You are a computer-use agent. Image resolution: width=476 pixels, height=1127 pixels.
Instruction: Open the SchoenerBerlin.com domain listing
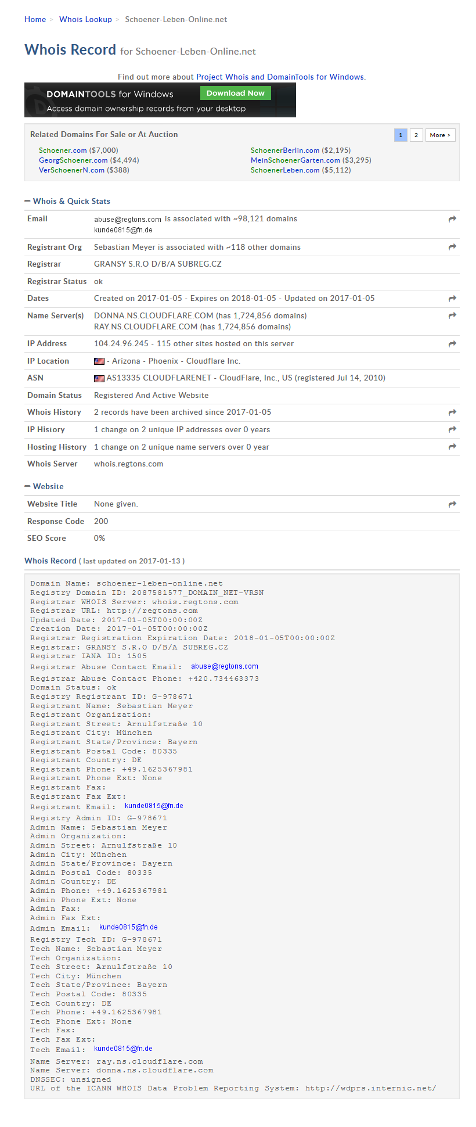pyautogui.click(x=285, y=150)
